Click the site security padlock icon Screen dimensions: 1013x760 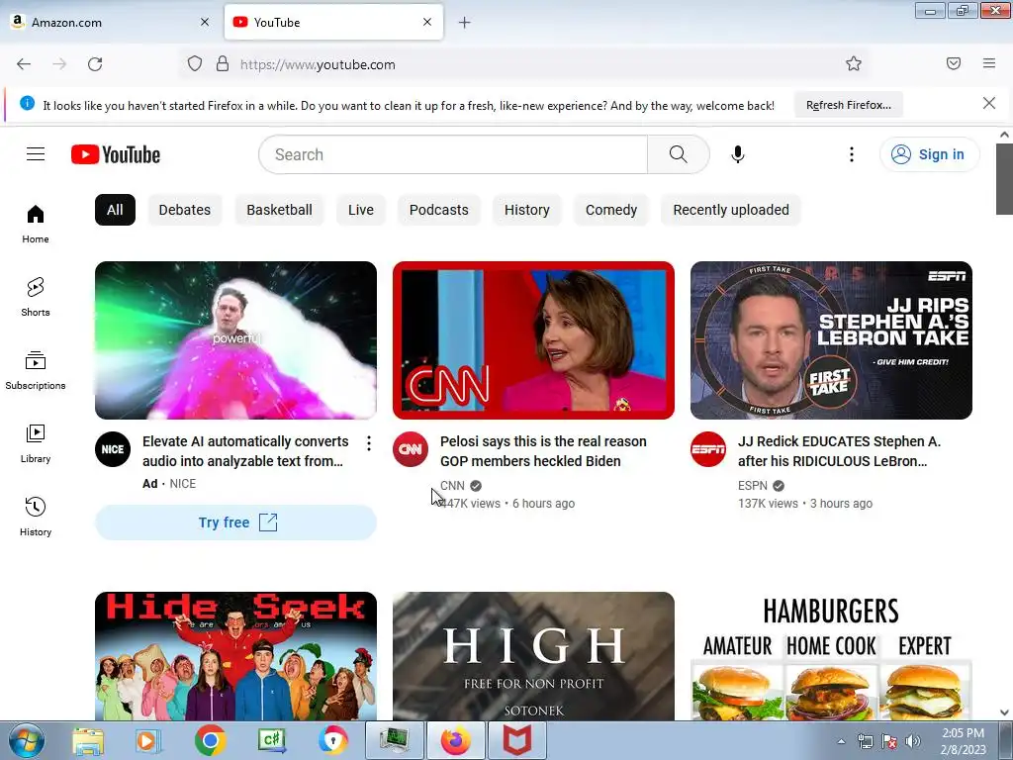click(223, 64)
